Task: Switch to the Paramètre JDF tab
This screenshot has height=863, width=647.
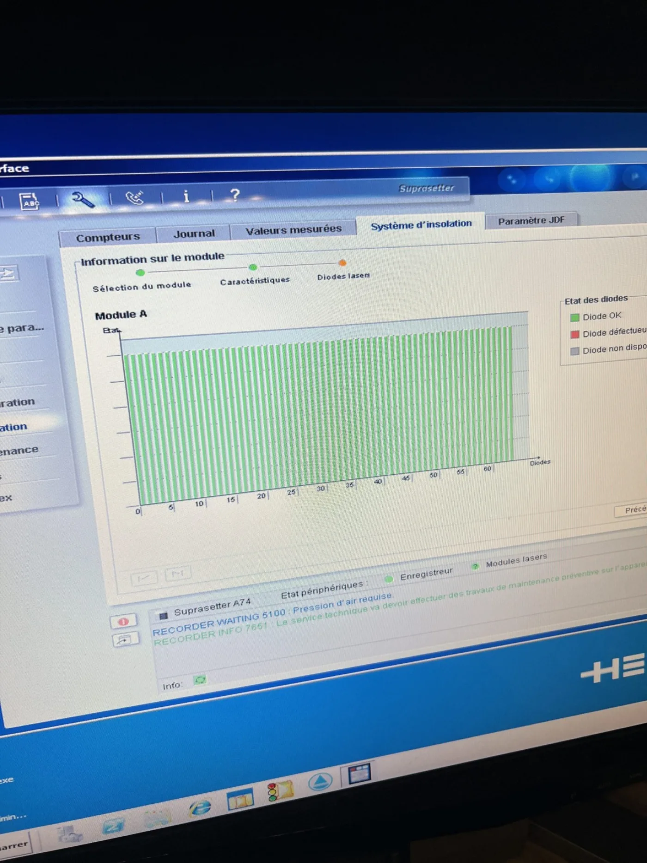Action: [x=531, y=220]
